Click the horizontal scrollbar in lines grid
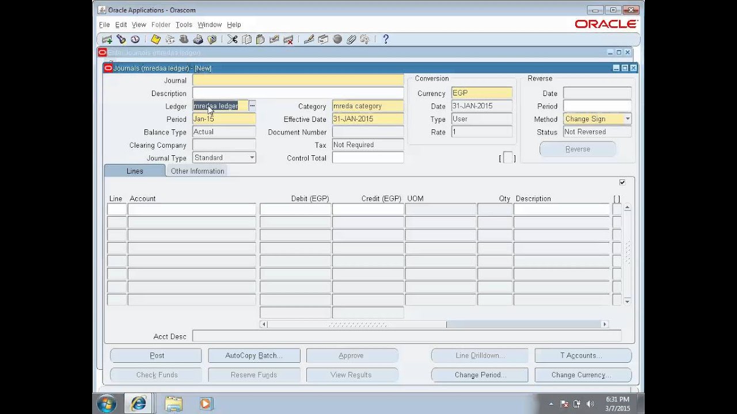Screen dimensions: 737x414 (x=435, y=324)
